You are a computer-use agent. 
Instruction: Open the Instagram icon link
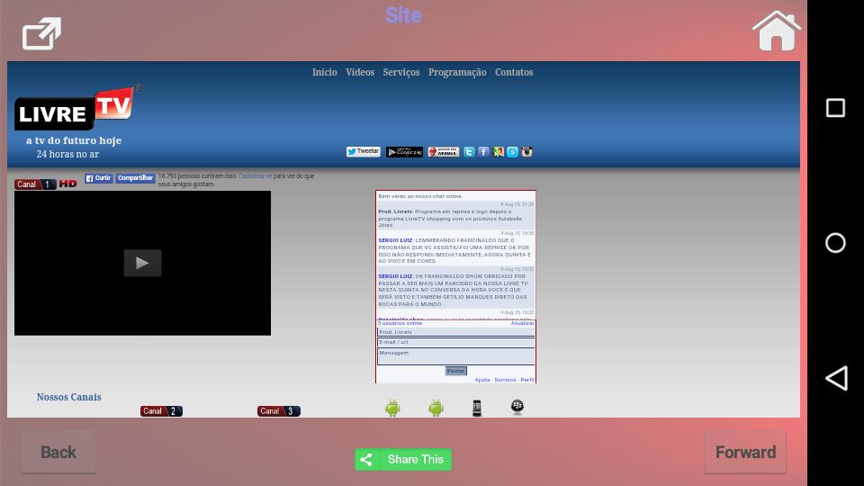pyautogui.click(x=527, y=152)
